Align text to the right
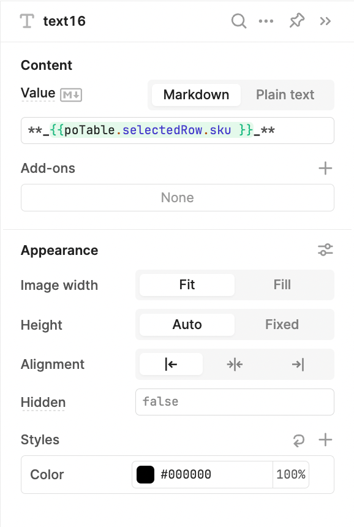 [298, 365]
